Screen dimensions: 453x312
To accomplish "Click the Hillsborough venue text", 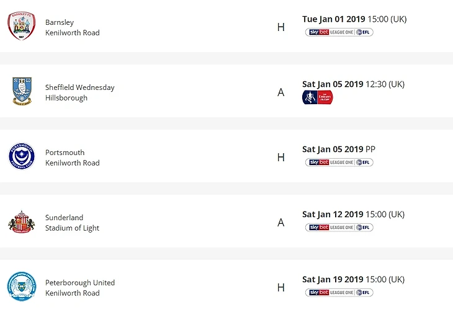I will point(66,98).
